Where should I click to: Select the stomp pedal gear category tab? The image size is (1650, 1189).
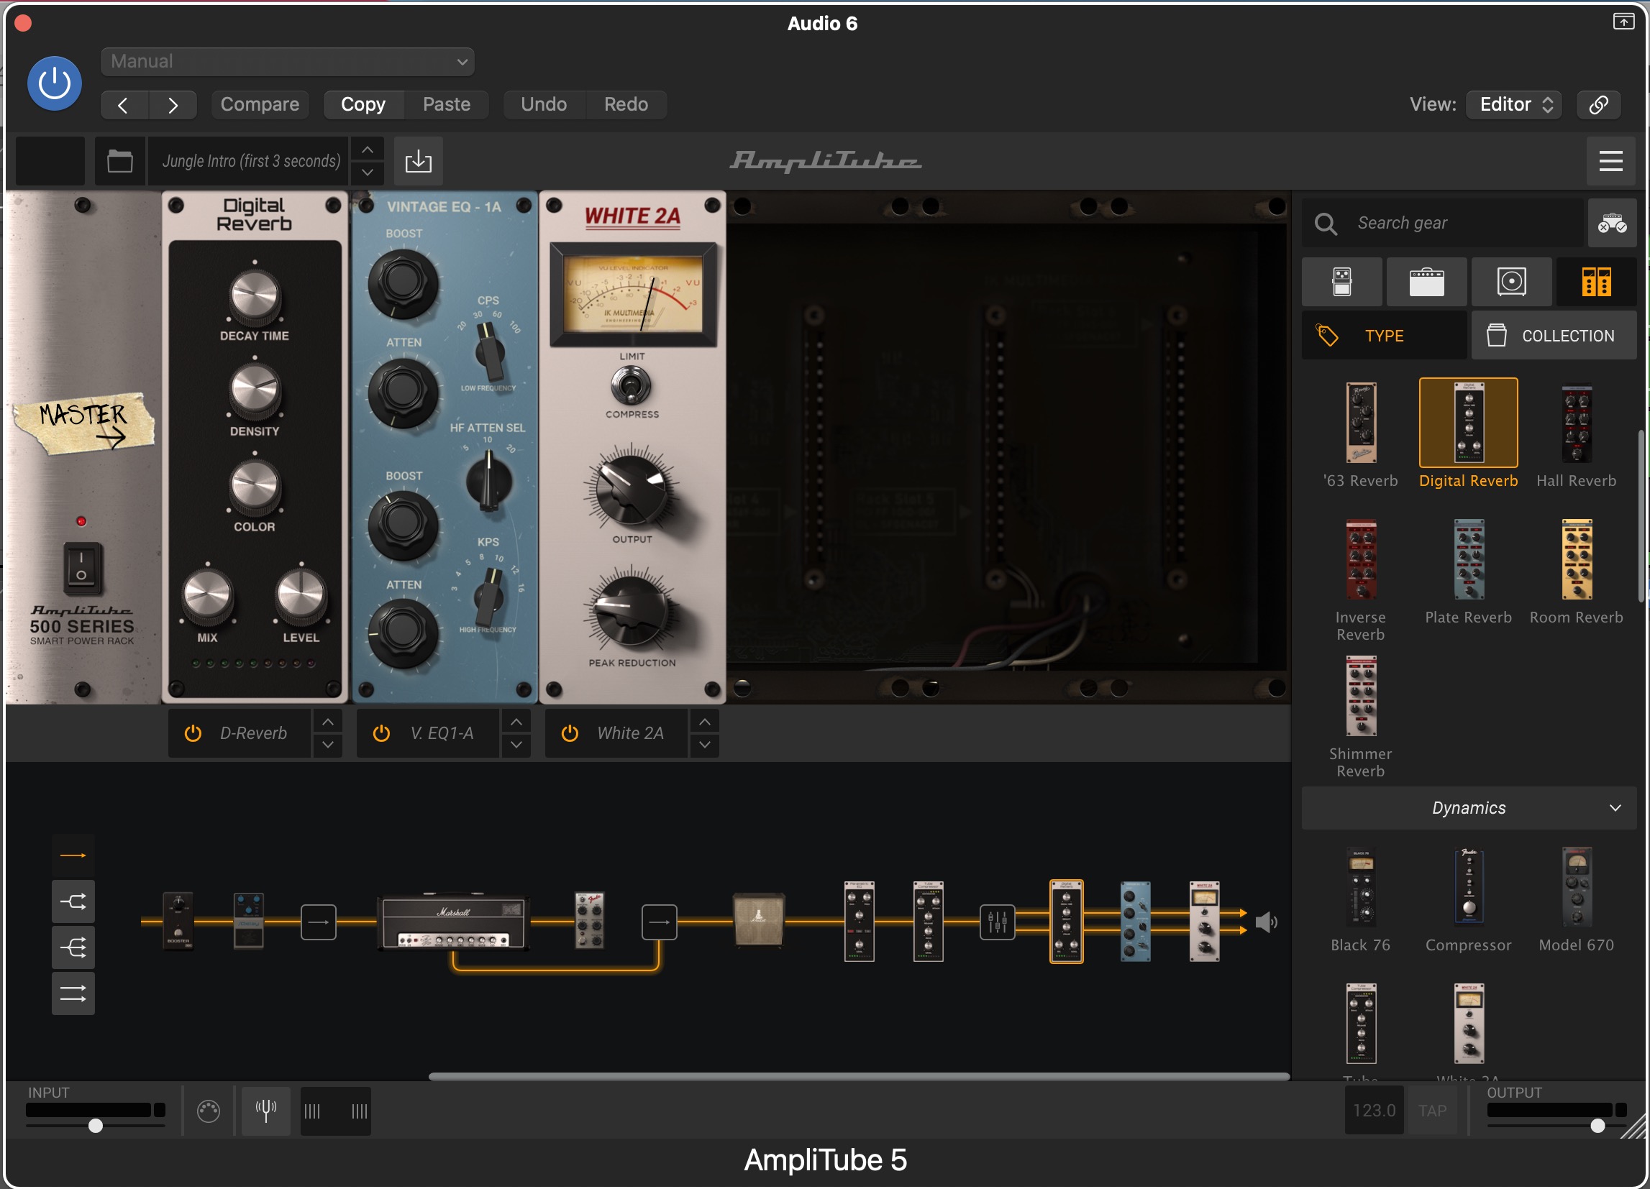pyautogui.click(x=1342, y=281)
